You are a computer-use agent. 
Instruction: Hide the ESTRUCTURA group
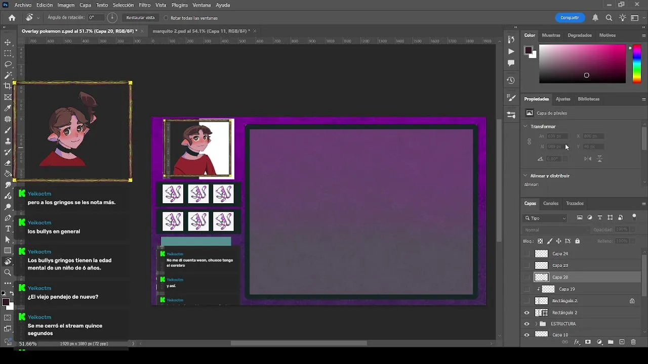[x=527, y=324]
